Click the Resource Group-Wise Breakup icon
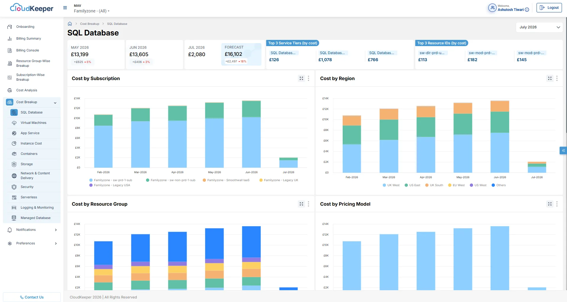This screenshot has width=567, height=302. 9,63
